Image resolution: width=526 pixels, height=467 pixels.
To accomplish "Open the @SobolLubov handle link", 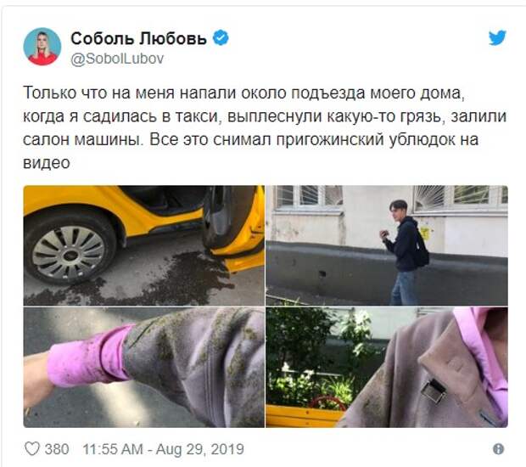I will pyautogui.click(x=117, y=59).
